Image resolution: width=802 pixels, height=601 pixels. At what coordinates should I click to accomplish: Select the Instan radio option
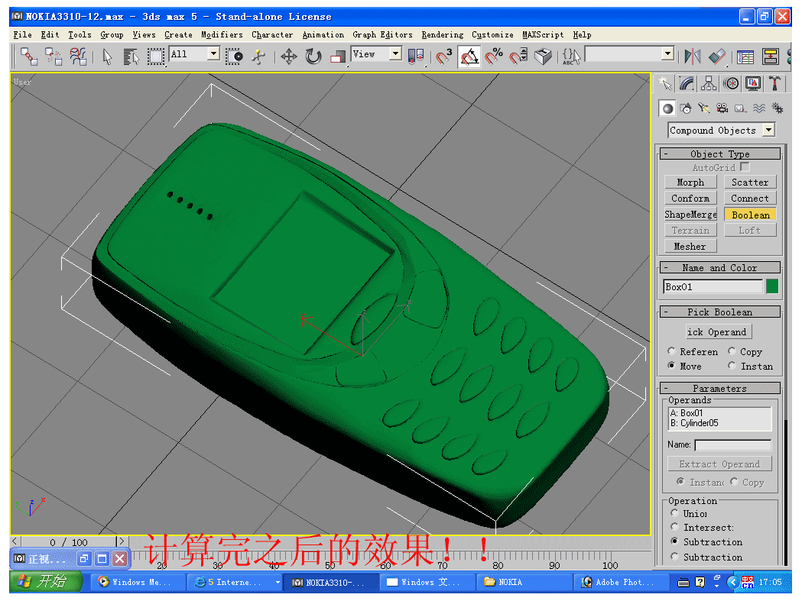[732, 365]
